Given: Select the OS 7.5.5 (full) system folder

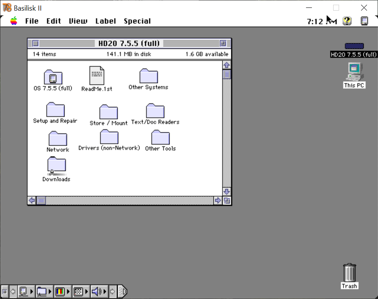Looking at the screenshot, I should point(53,77).
